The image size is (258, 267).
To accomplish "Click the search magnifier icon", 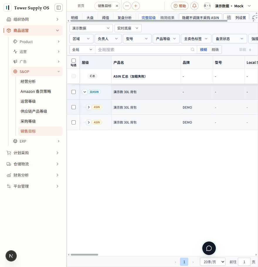I will click(193, 49).
